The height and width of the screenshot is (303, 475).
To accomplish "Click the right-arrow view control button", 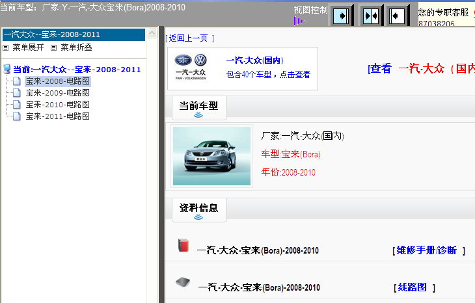I will pyautogui.click(x=341, y=16).
